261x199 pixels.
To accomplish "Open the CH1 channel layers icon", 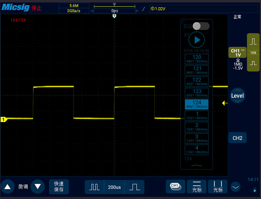I will (x=176, y=186).
